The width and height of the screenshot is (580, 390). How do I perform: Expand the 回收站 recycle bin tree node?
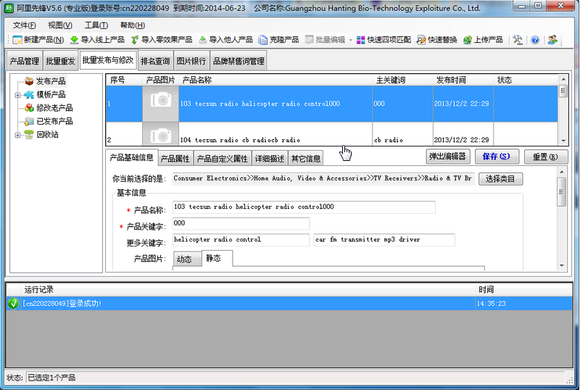[x=17, y=135]
